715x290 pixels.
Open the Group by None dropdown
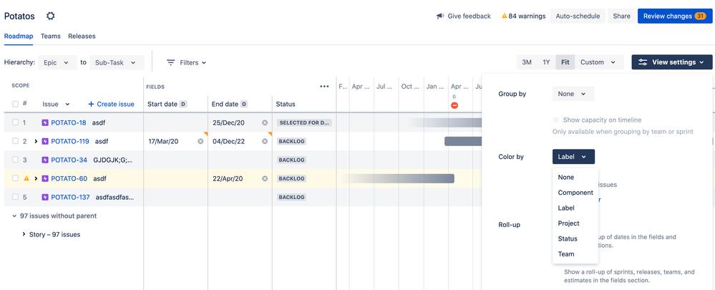(x=573, y=94)
